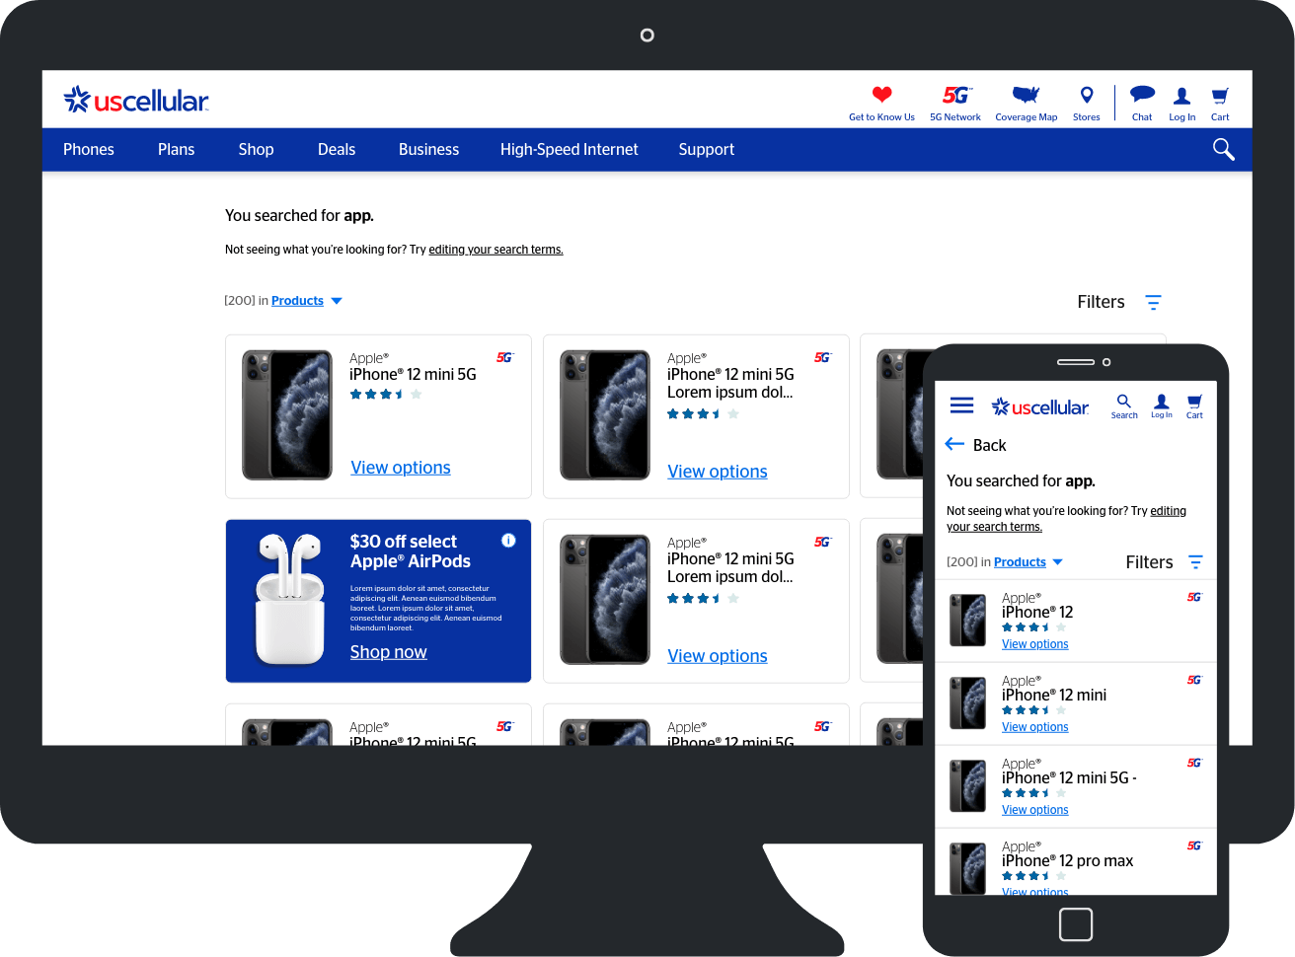
Task: Tap the mobile Search icon
Action: tap(1123, 401)
